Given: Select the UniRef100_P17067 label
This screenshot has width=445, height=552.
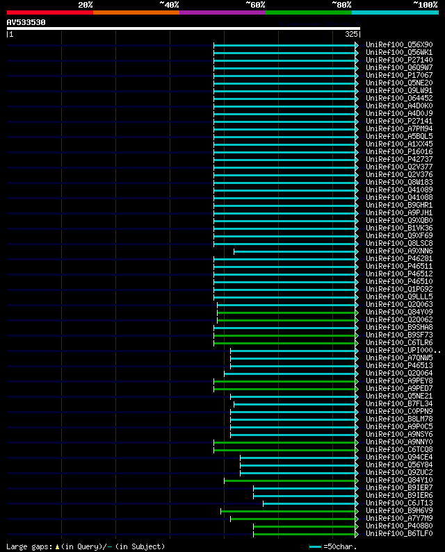Looking at the screenshot, I should coord(399,76).
